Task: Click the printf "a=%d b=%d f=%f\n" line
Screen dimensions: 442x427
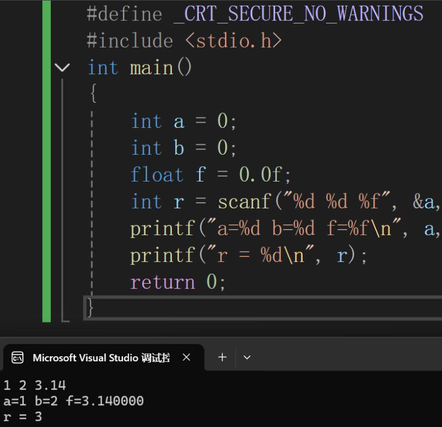Action: click(286, 228)
